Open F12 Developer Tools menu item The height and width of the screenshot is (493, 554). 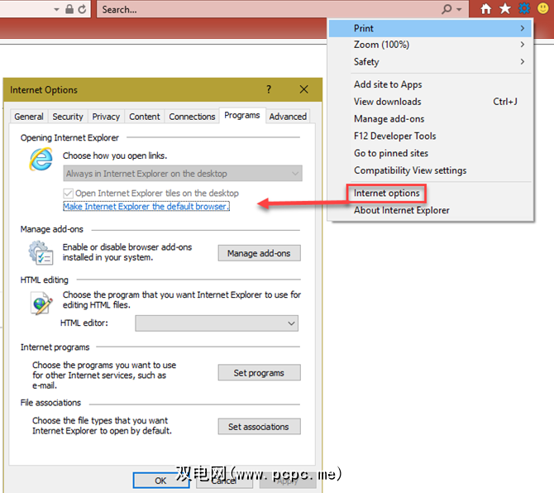pos(430,136)
